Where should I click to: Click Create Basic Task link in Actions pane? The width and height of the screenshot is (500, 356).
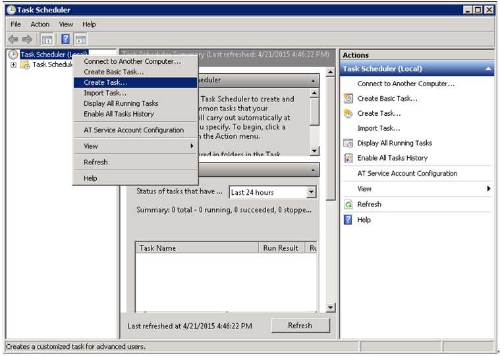[387, 99]
